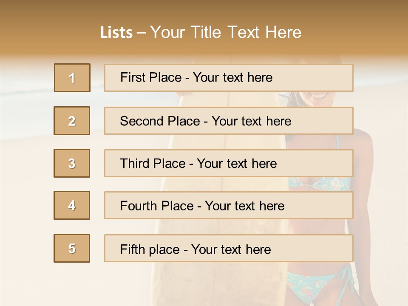Viewport: 408px width, 306px height.
Task: Click 'Your text here' in First Place row
Action: click(x=232, y=77)
